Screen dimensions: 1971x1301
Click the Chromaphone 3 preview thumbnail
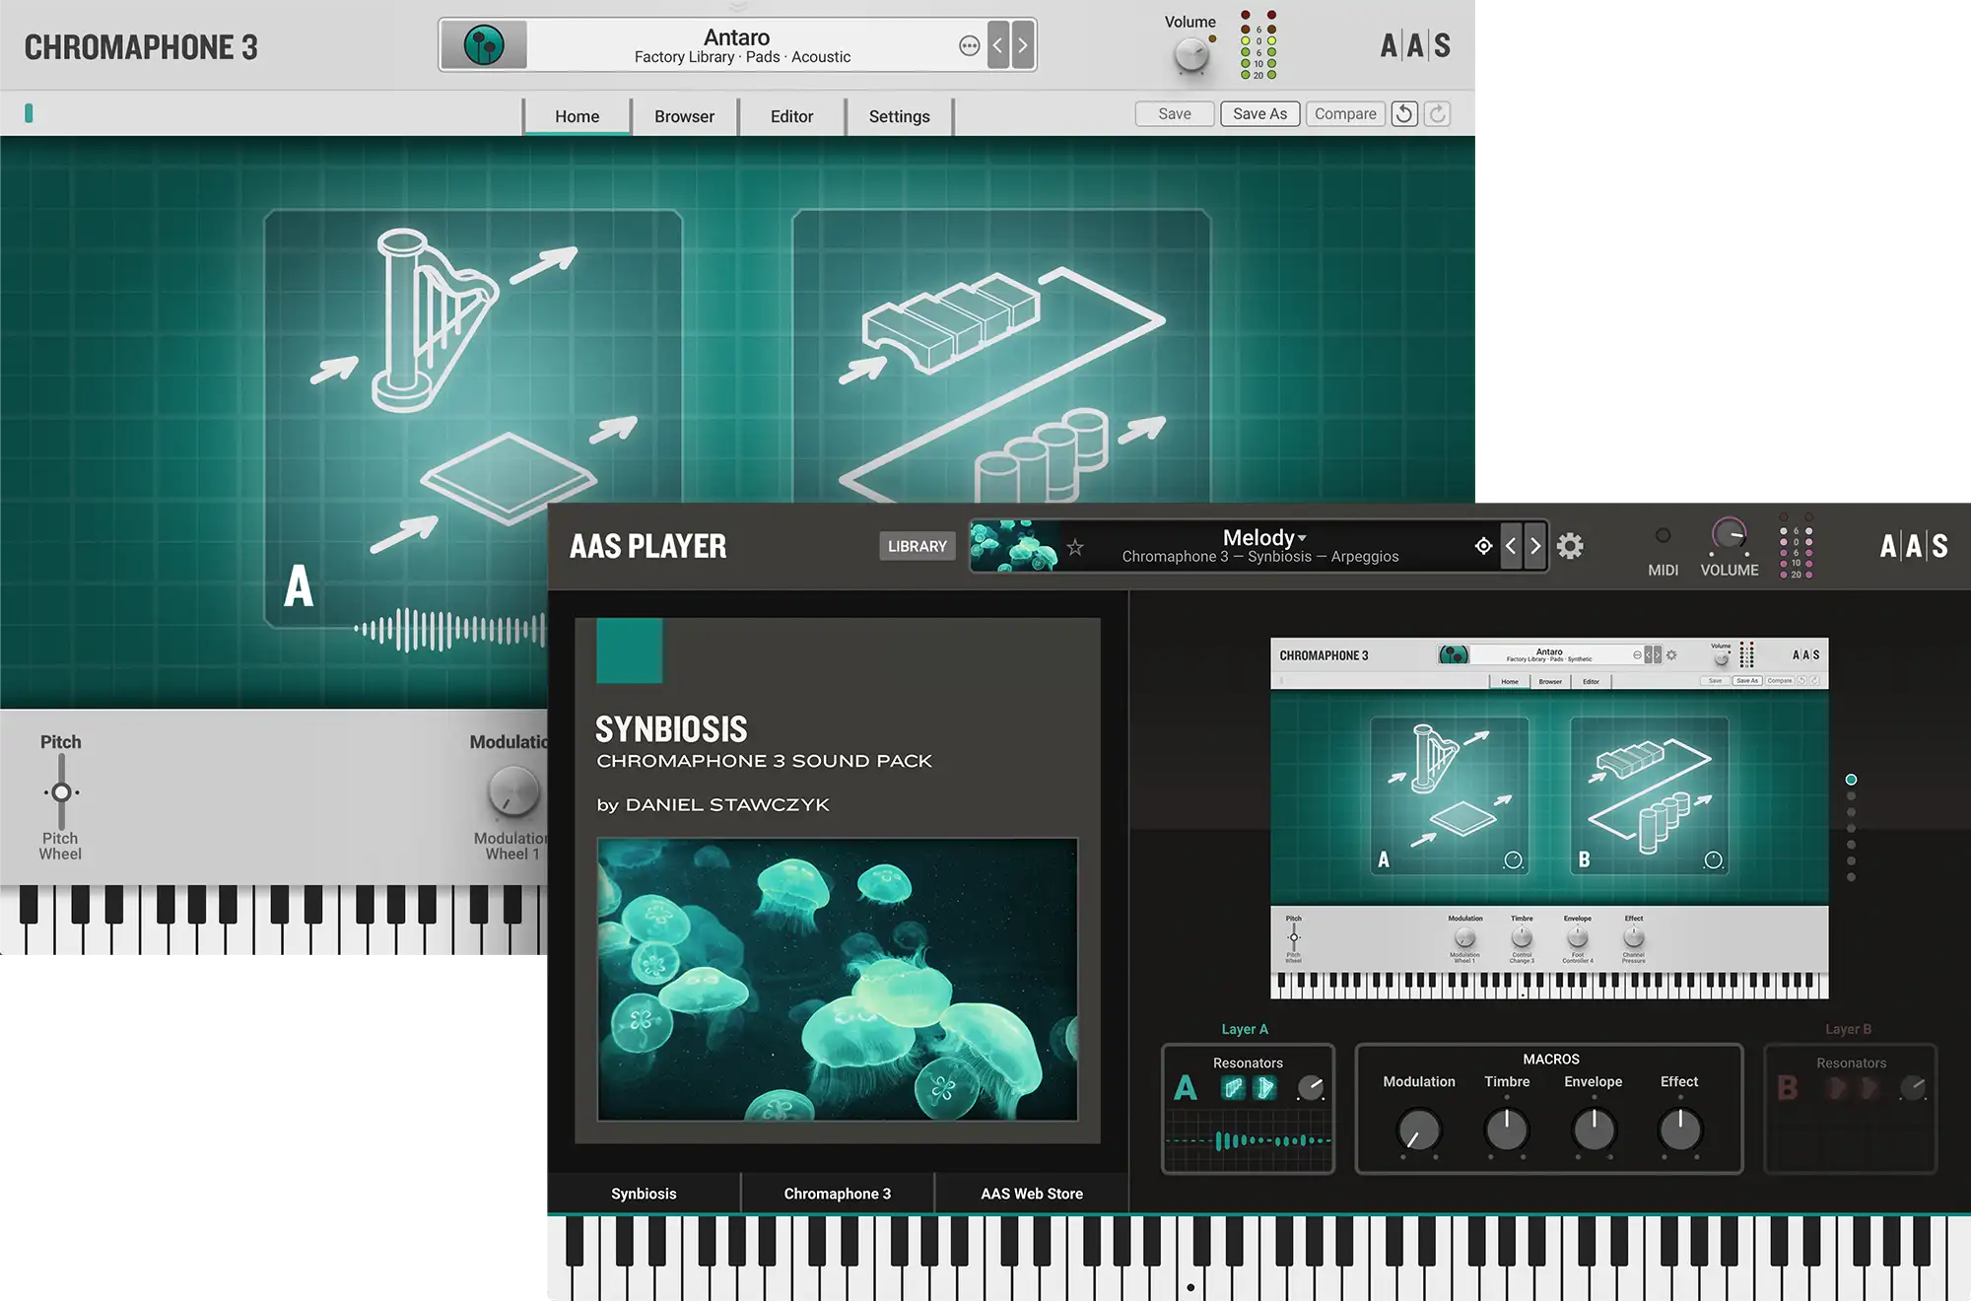point(1549,818)
